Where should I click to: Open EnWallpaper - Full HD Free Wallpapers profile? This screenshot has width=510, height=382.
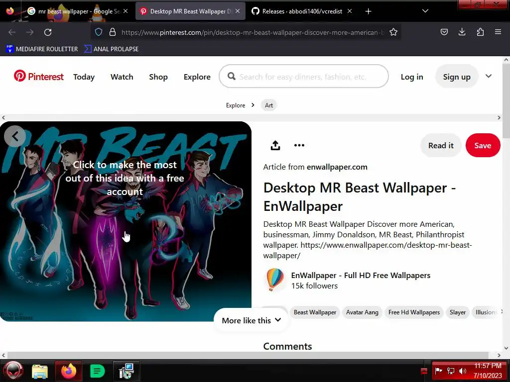coord(361,276)
